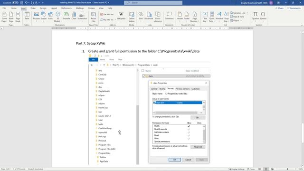Viewport: 304px width, 171px height.
Task: Insert Online Videos
Action: tap(132, 17)
